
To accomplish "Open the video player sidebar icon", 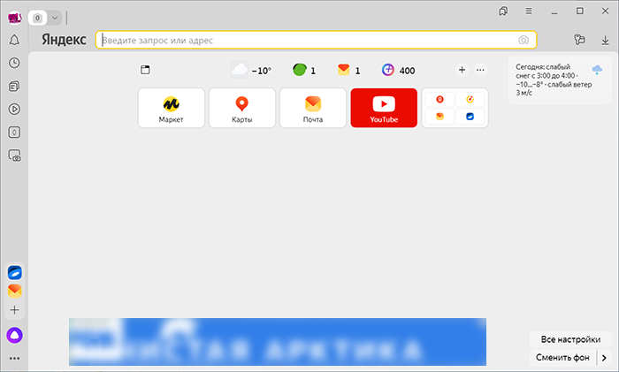I will coord(14,109).
